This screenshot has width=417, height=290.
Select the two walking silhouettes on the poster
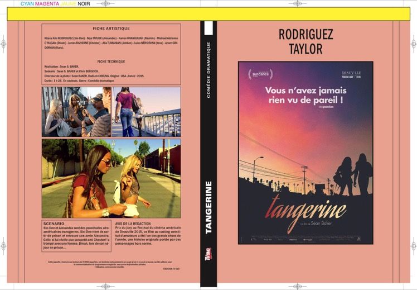point(353,174)
